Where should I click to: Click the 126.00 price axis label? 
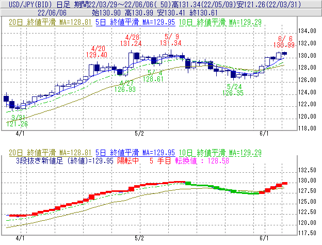[307, 79]
